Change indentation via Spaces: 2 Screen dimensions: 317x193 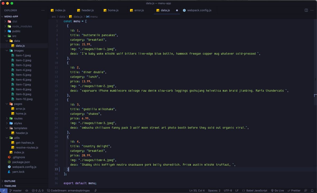tap(214, 190)
